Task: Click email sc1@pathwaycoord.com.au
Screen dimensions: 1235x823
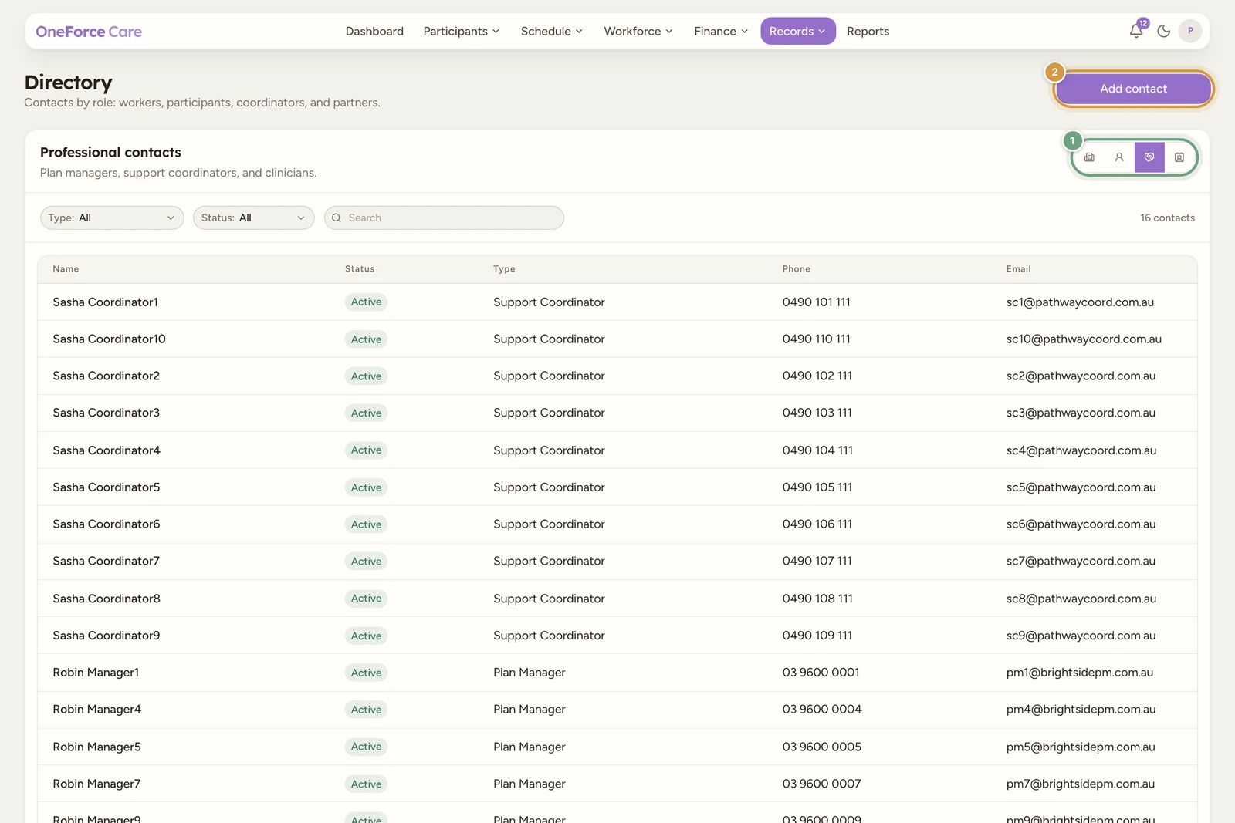Action: coord(1080,302)
